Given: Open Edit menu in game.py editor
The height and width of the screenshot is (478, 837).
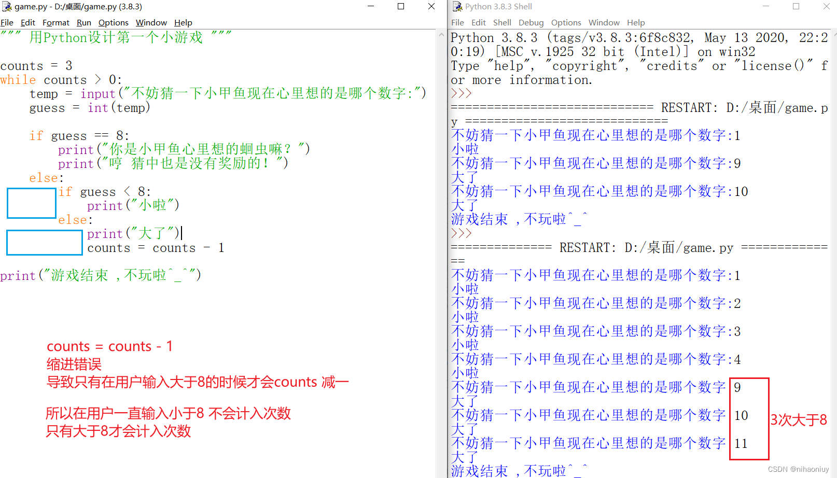Looking at the screenshot, I should pos(28,23).
